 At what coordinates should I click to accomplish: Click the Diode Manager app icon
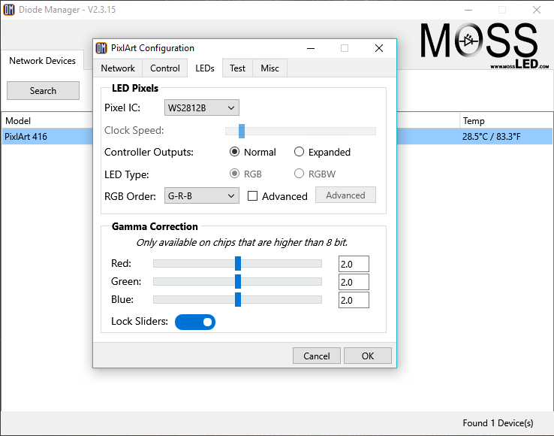[x=9, y=10]
